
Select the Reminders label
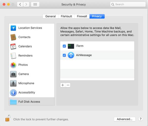pos(25,55)
